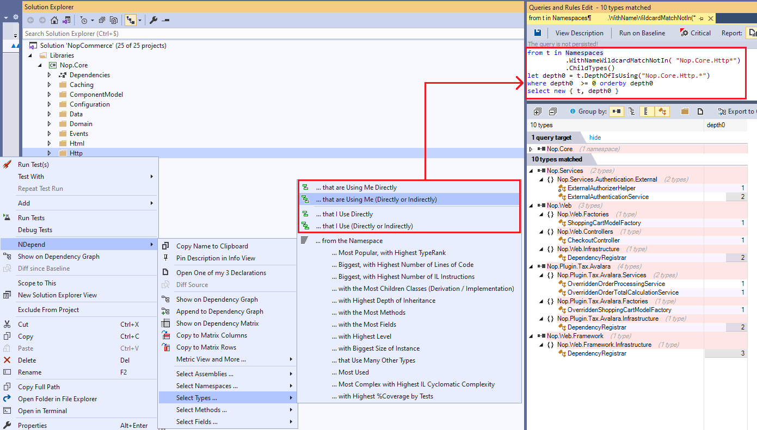Click the folder icon in query results toolbar
Viewport: 757px width, 430px height.
pyautogui.click(x=685, y=111)
